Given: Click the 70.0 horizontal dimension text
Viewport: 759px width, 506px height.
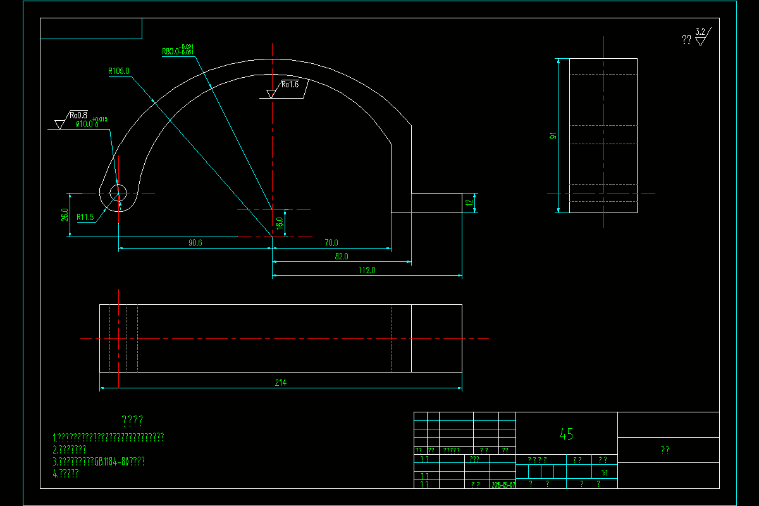Looking at the screenshot, I should 331,242.
